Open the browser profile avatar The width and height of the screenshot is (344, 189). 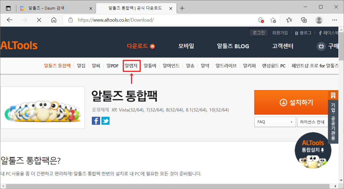coord(319,20)
